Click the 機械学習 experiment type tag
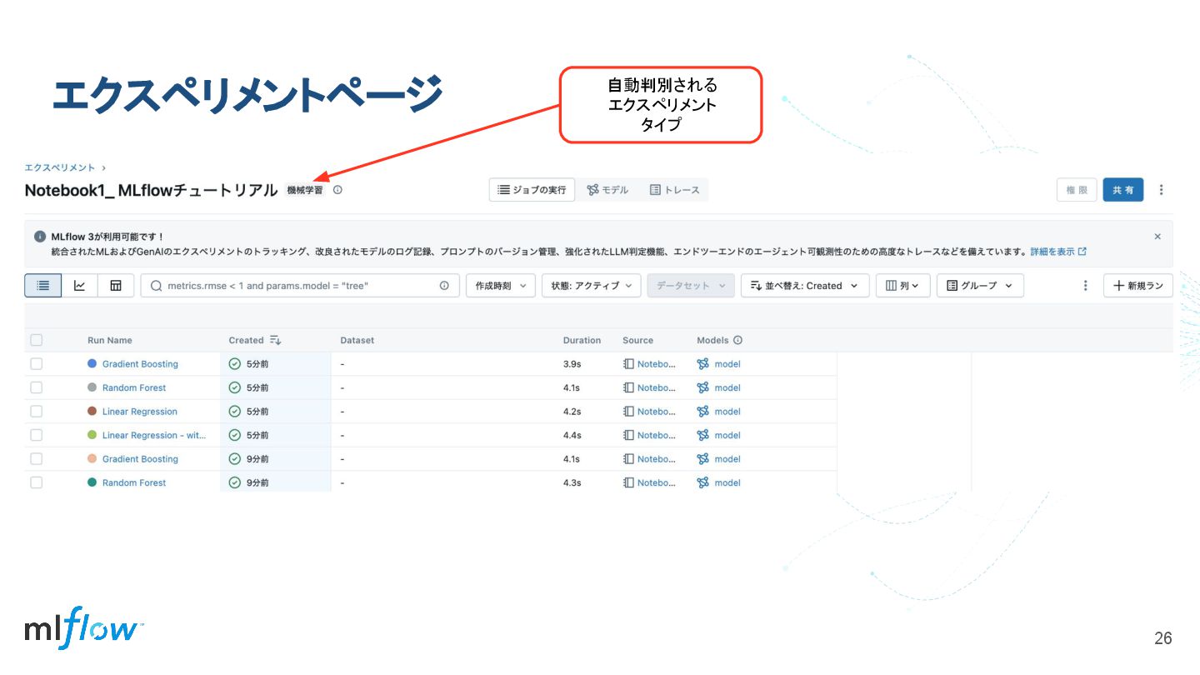 coord(305,190)
